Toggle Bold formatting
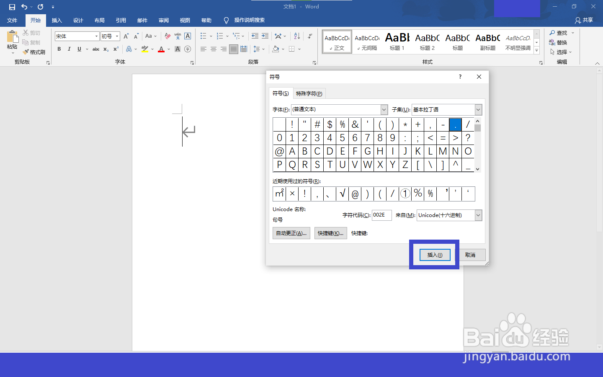The height and width of the screenshot is (377, 603). tap(59, 49)
